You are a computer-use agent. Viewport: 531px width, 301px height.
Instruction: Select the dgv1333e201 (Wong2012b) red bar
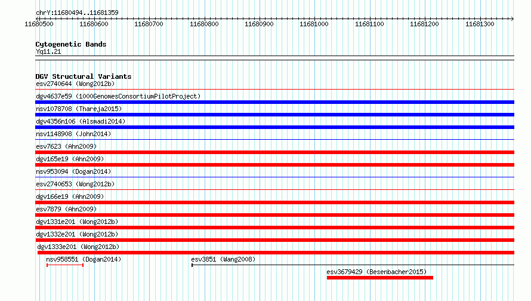(x=276, y=253)
